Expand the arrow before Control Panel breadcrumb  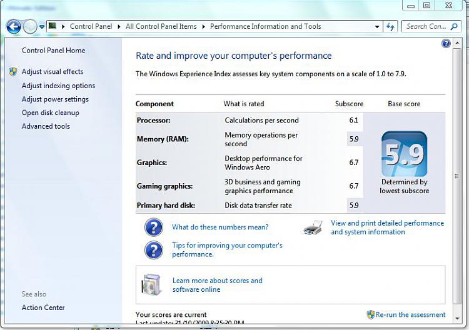point(63,27)
